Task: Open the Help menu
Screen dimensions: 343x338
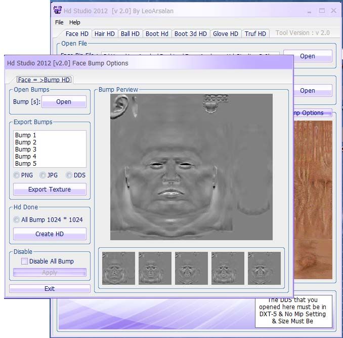Action: pyautogui.click(x=74, y=22)
